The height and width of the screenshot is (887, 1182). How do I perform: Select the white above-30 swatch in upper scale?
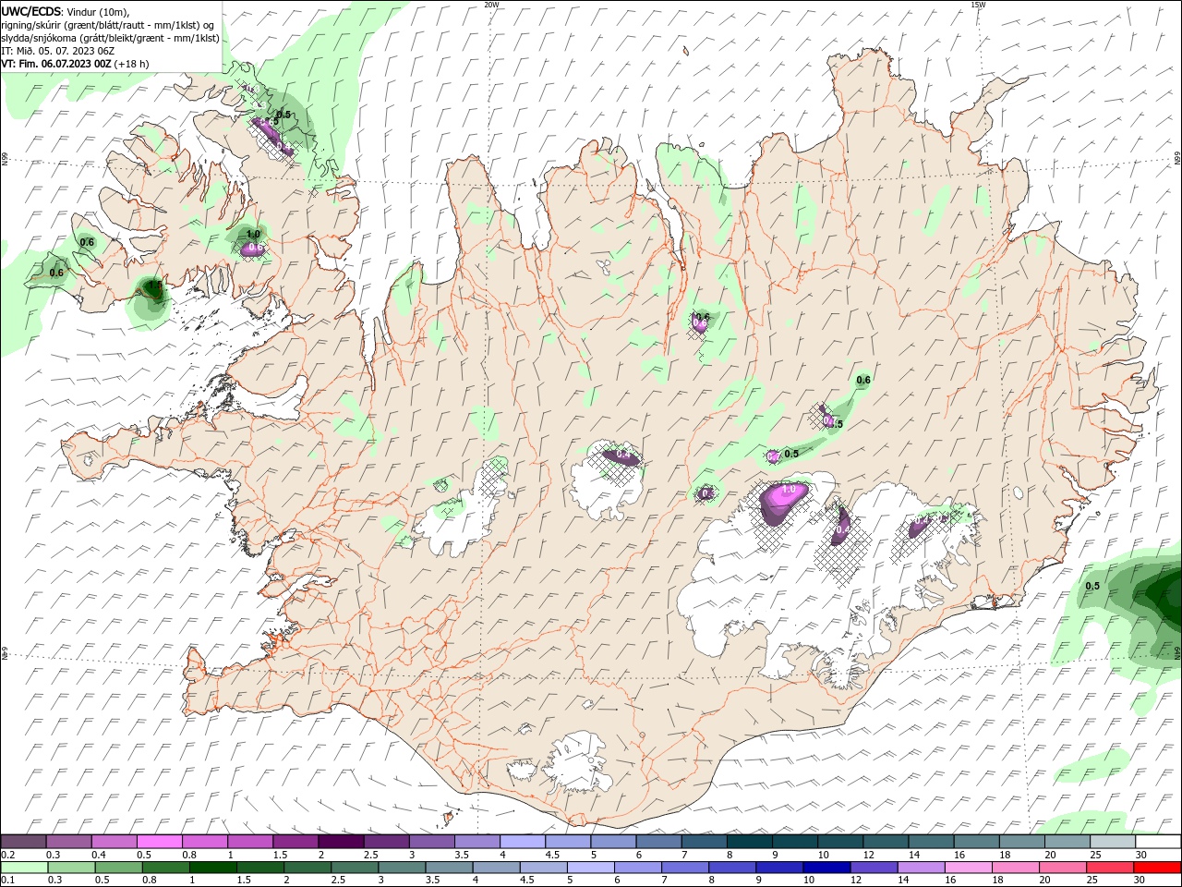[x=1158, y=842]
